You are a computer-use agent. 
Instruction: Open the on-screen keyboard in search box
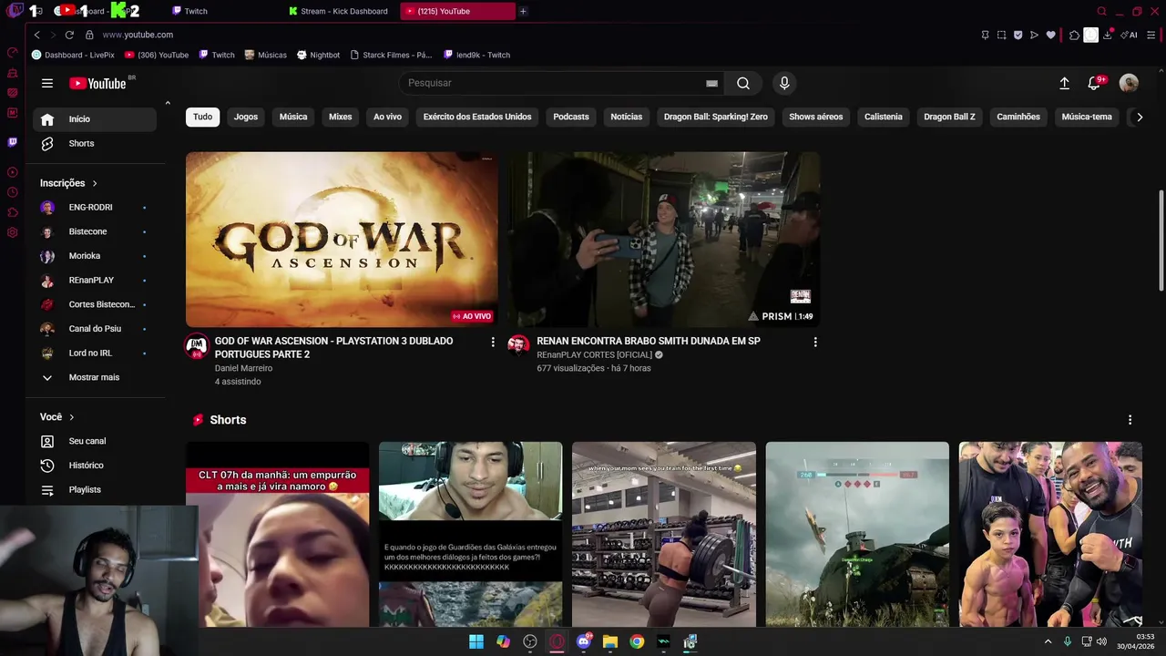[x=711, y=83]
